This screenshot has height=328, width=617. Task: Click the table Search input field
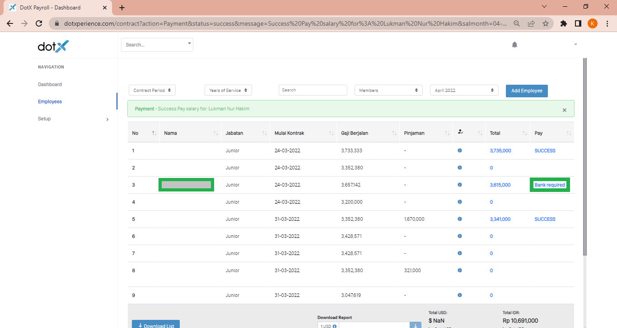pyautogui.click(x=313, y=90)
